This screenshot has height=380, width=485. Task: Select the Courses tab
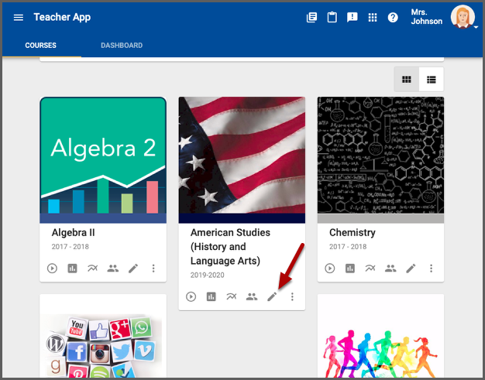pos(40,46)
